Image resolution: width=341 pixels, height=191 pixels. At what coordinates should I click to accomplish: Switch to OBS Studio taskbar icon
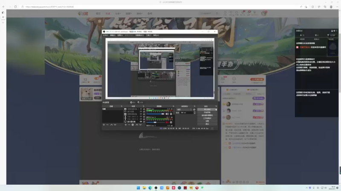156,188
